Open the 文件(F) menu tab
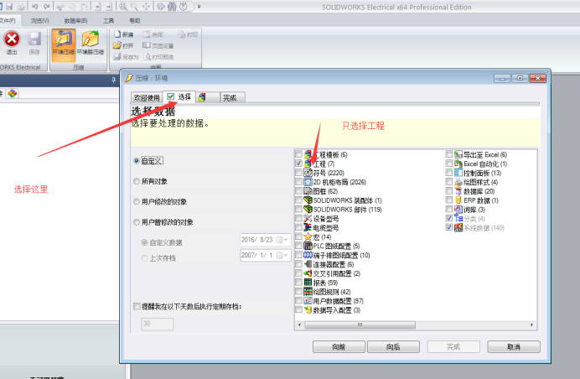This screenshot has height=379, width=580. (8, 20)
